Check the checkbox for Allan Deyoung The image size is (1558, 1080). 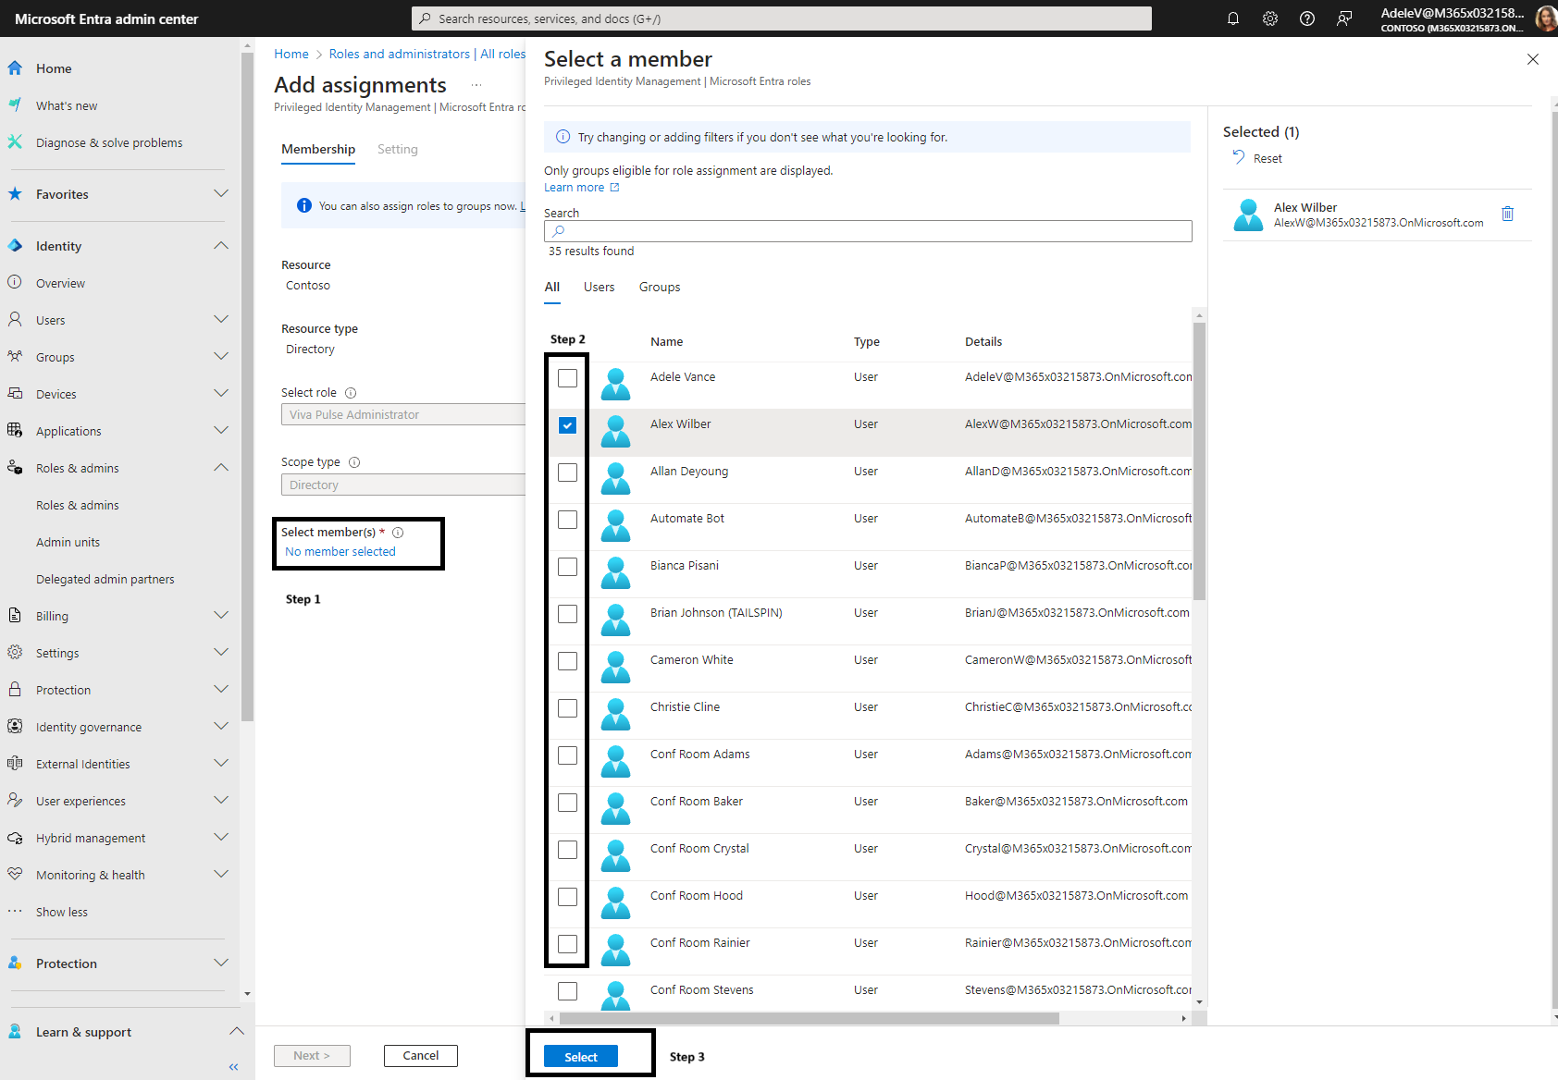(x=567, y=472)
